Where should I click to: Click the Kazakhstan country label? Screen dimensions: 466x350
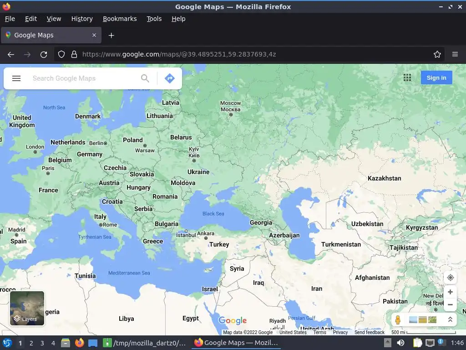pyautogui.click(x=384, y=178)
